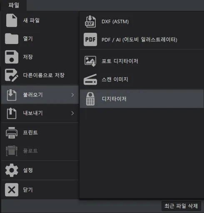Click the printer icon for 프린트

pos(12,132)
